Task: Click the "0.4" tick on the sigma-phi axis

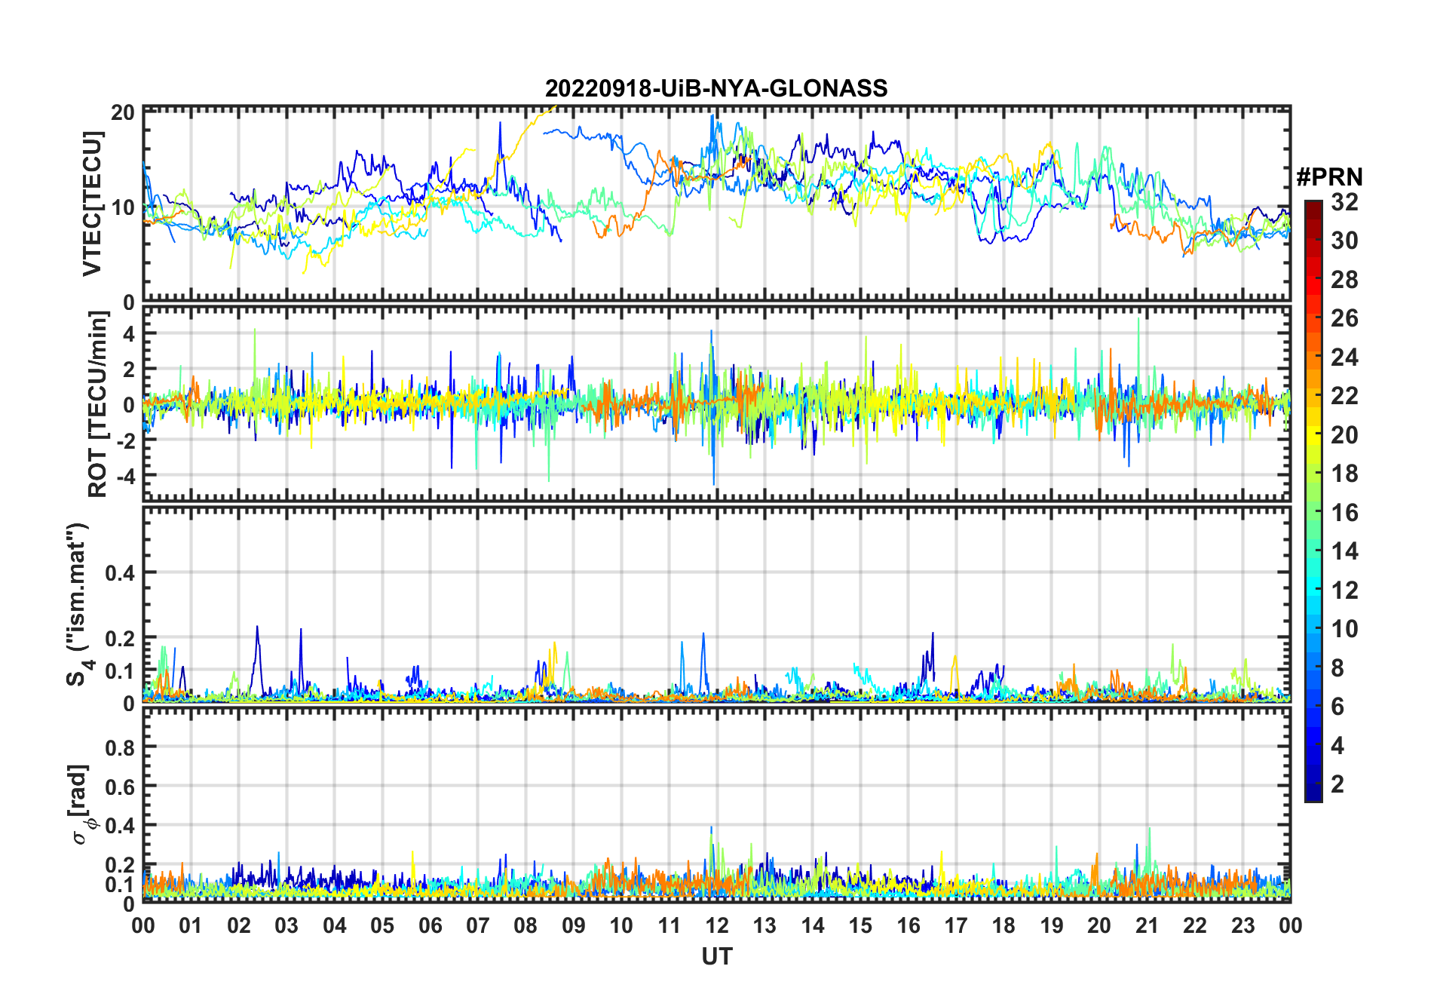Action: pyautogui.click(x=121, y=826)
